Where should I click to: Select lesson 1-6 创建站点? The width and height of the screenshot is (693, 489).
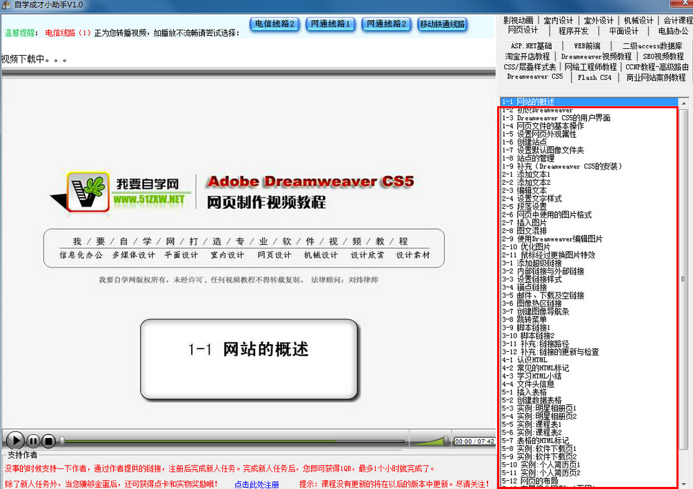click(x=590, y=142)
